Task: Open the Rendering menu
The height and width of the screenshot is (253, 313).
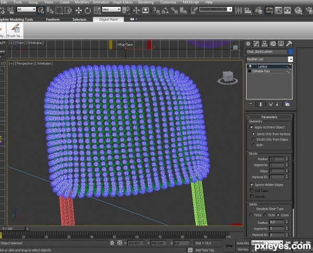Action: 146,2
